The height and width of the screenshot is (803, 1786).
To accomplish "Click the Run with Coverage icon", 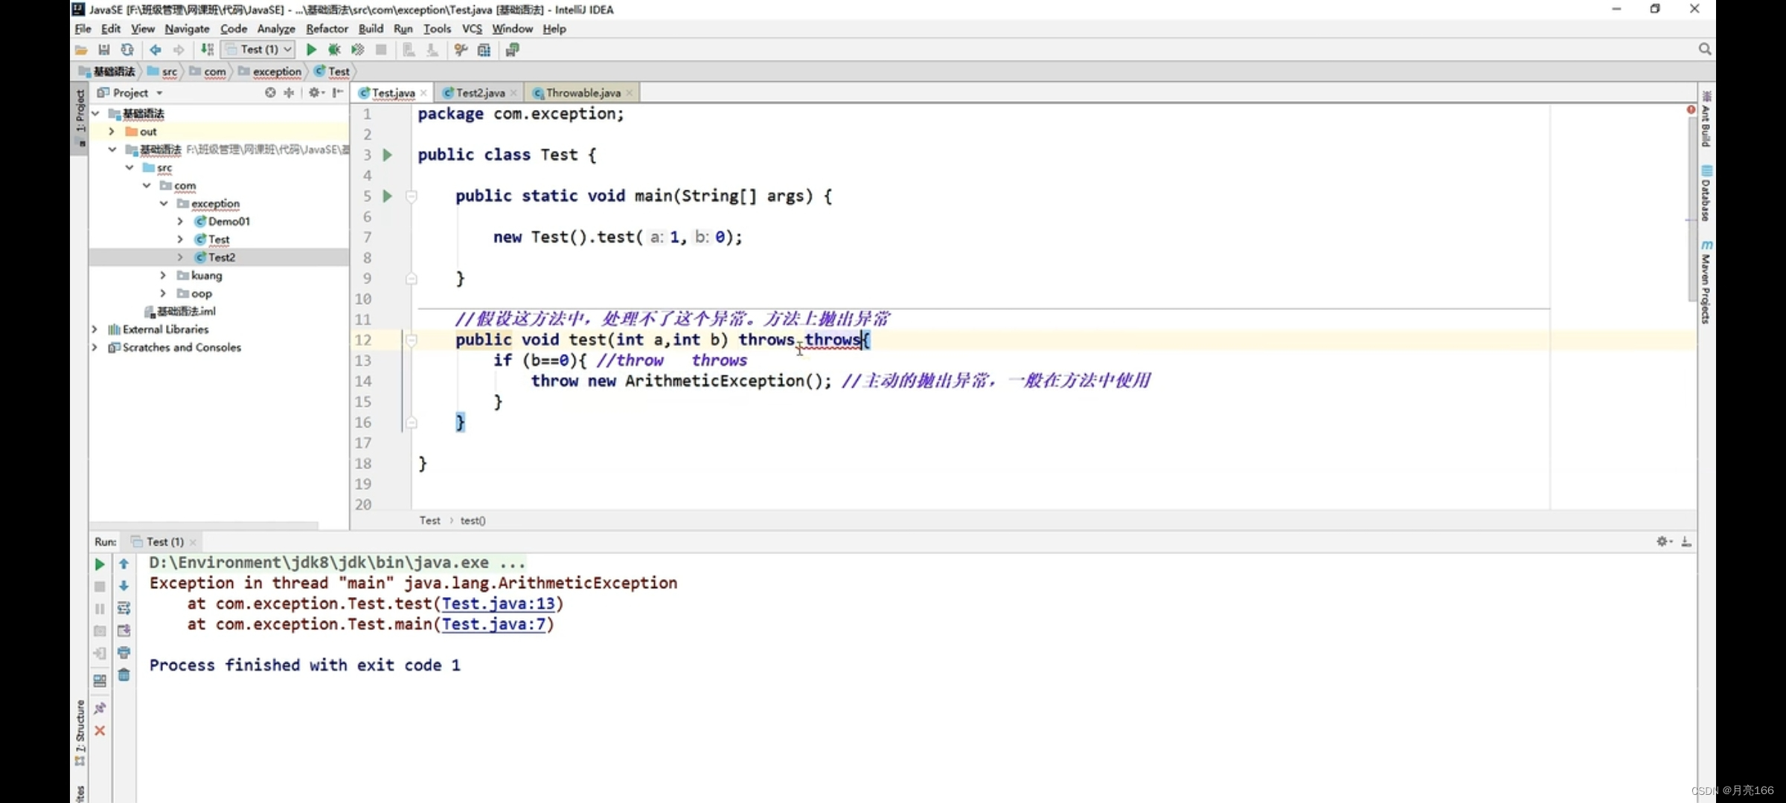I will click(x=357, y=50).
